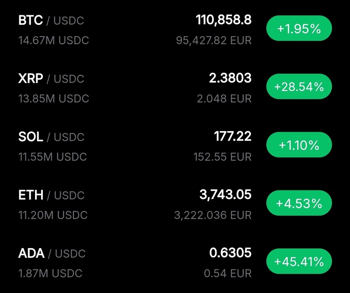Open the XRP / USDC trading pair
350x293 pixels.
[x=51, y=79]
